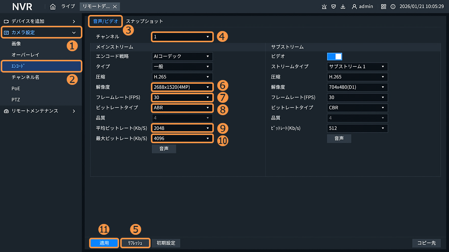Click the 適用 apply button
This screenshot has width=449, height=252.
[104, 243]
